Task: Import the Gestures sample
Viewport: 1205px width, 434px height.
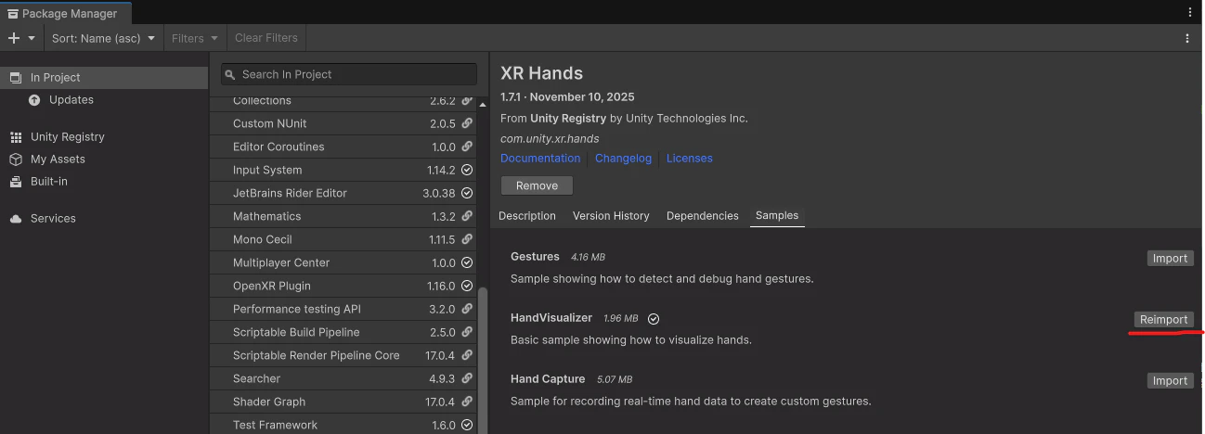Action: (x=1170, y=259)
